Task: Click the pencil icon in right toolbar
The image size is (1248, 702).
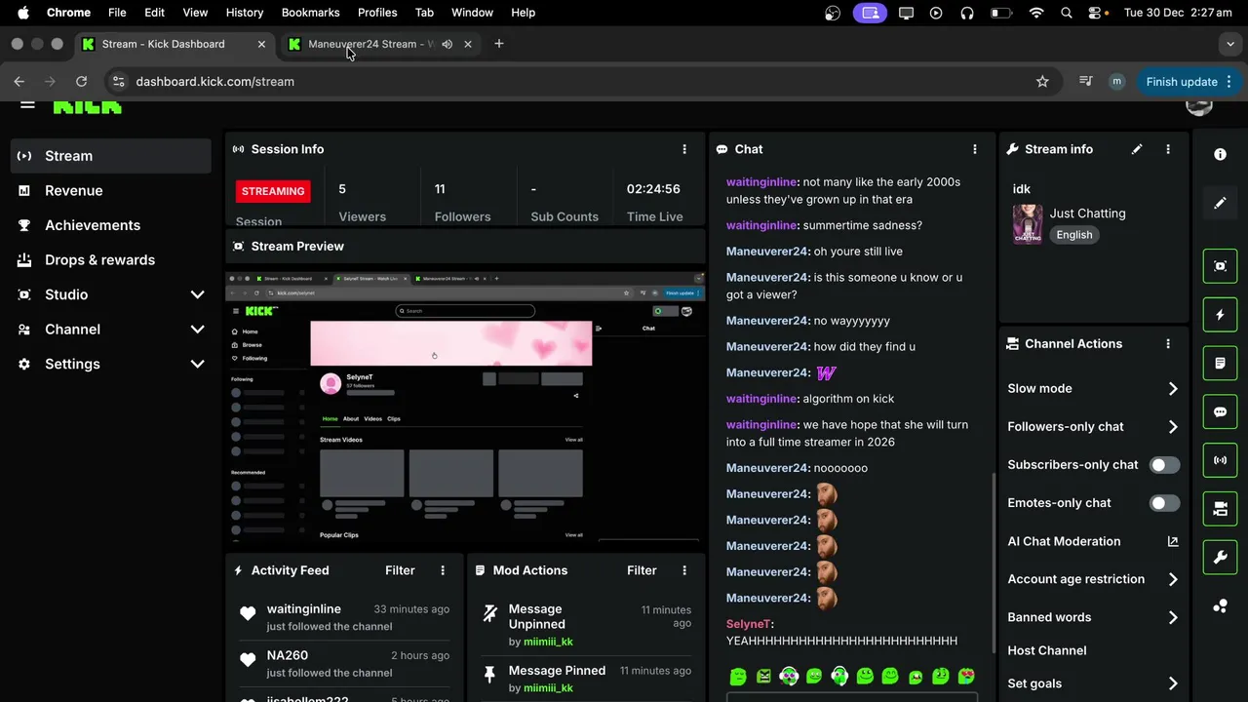Action: [1220, 203]
